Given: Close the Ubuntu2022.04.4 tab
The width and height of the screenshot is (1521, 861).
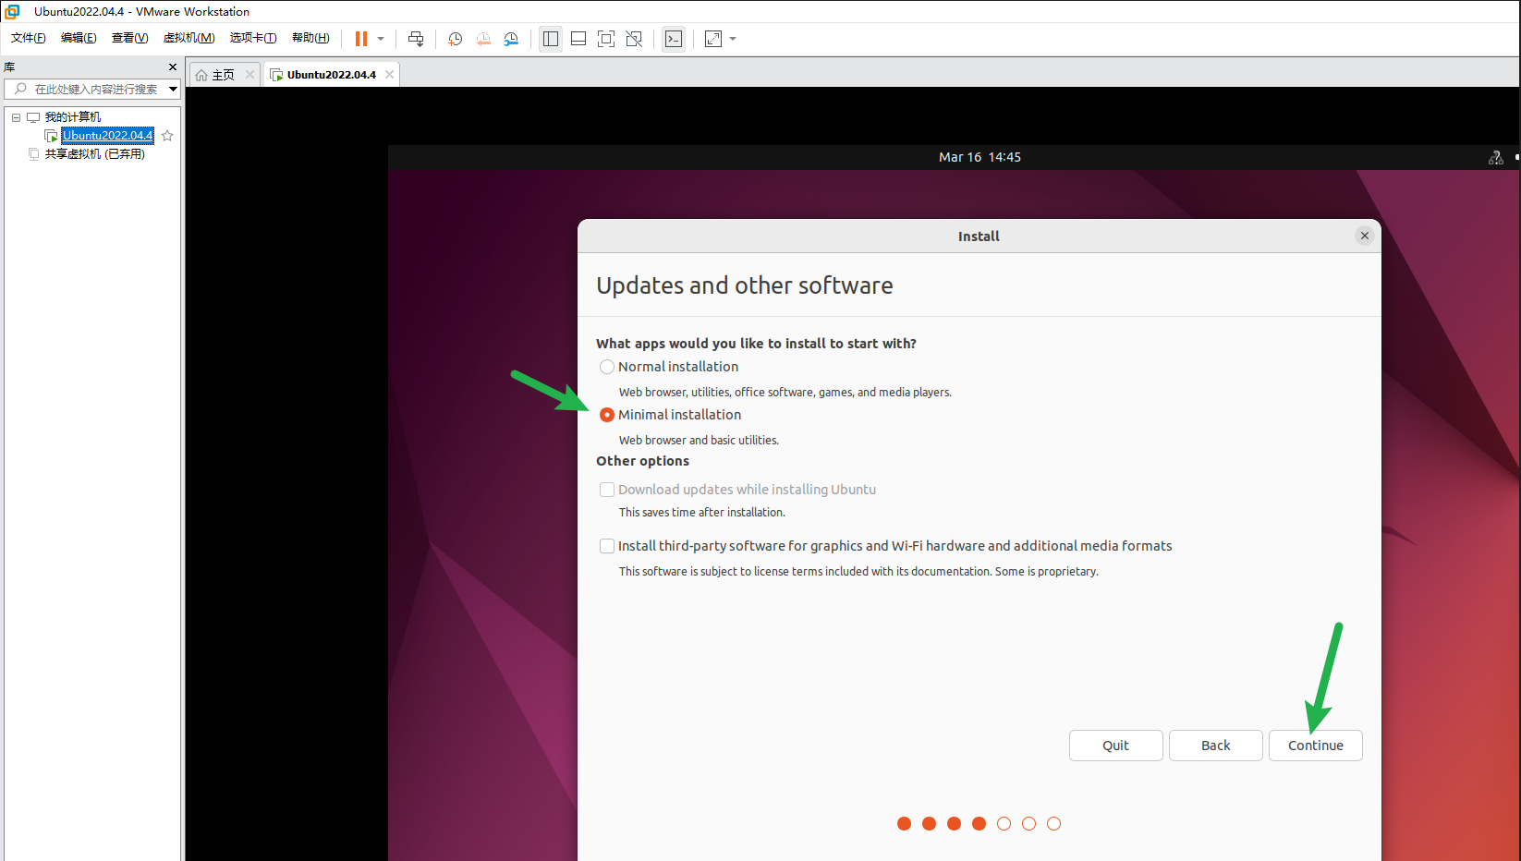Looking at the screenshot, I should (389, 75).
